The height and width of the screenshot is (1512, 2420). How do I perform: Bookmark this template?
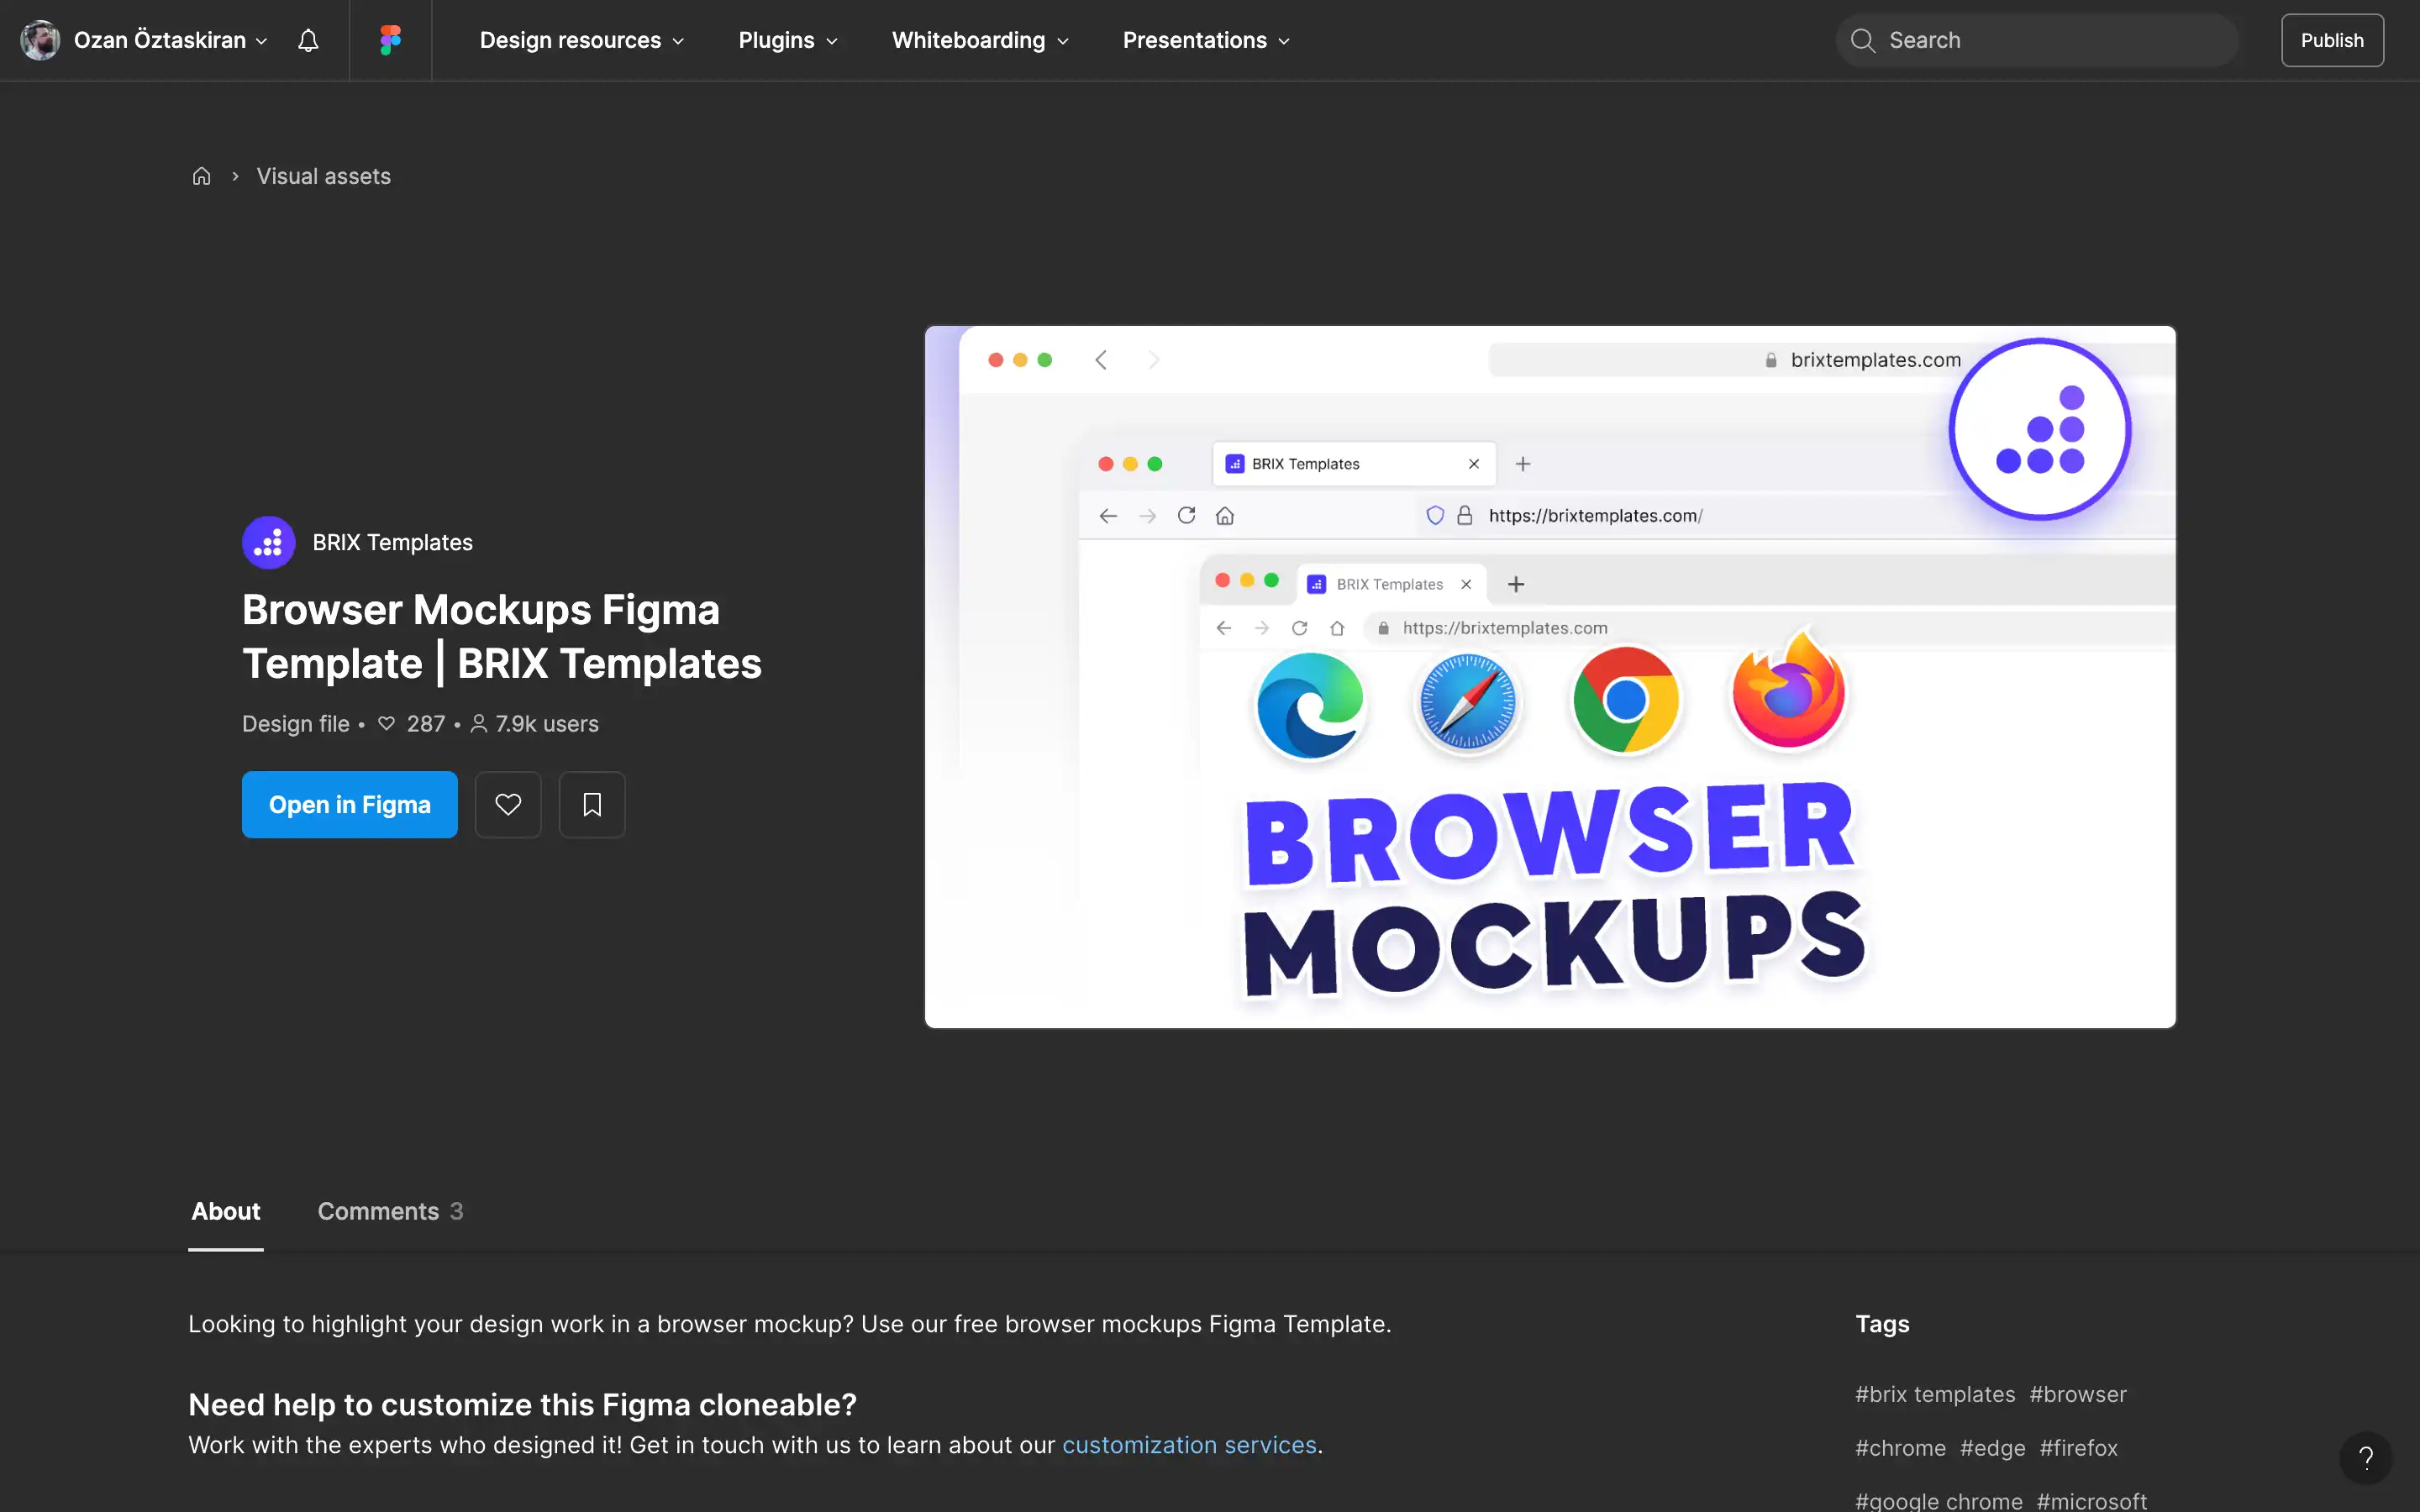(592, 804)
